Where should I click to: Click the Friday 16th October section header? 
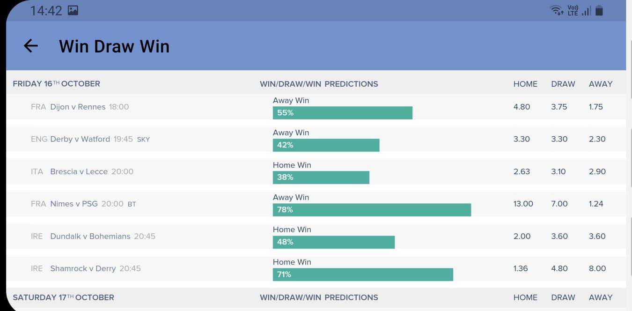(x=56, y=84)
